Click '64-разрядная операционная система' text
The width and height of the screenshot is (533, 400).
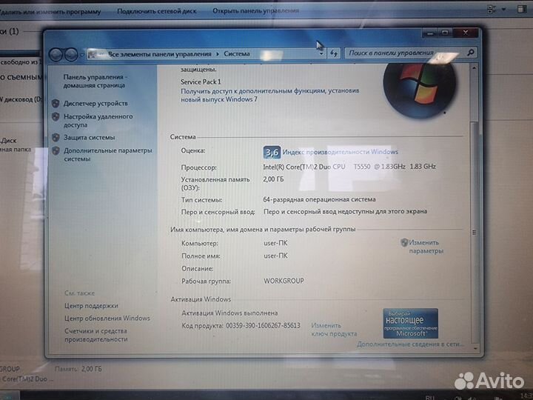pos(319,199)
